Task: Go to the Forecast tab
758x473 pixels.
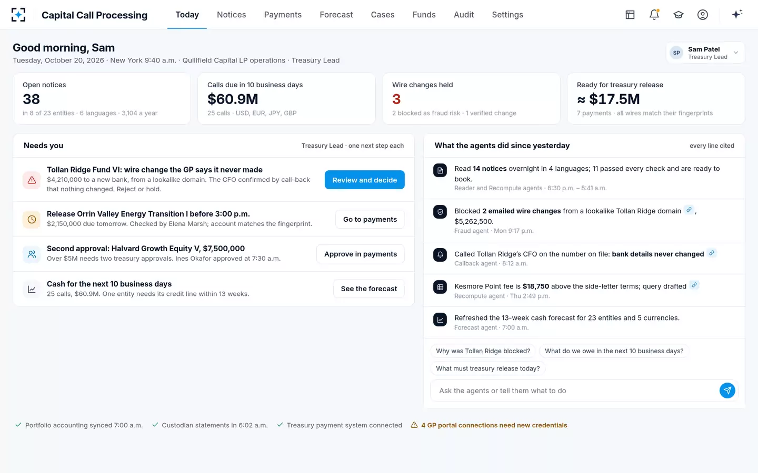Action: (x=336, y=15)
